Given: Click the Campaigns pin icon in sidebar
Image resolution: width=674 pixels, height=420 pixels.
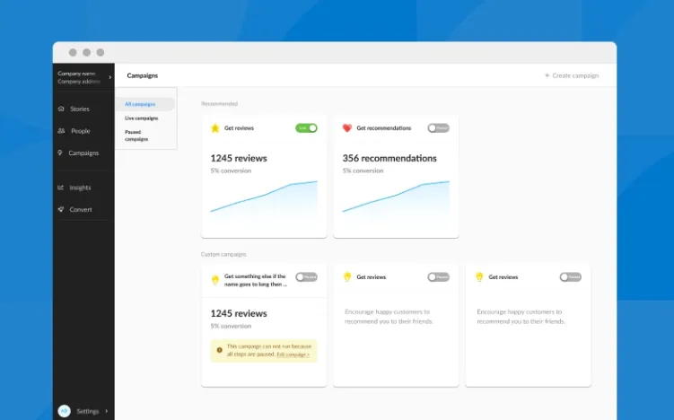Looking at the screenshot, I should 60,153.
